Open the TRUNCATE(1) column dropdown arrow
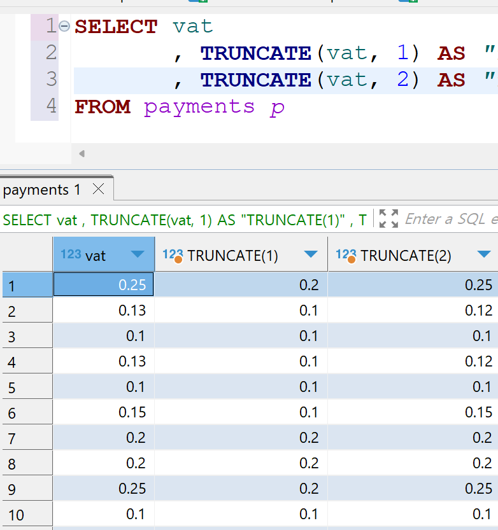Viewport: 498px width, 530px height. coord(311,255)
